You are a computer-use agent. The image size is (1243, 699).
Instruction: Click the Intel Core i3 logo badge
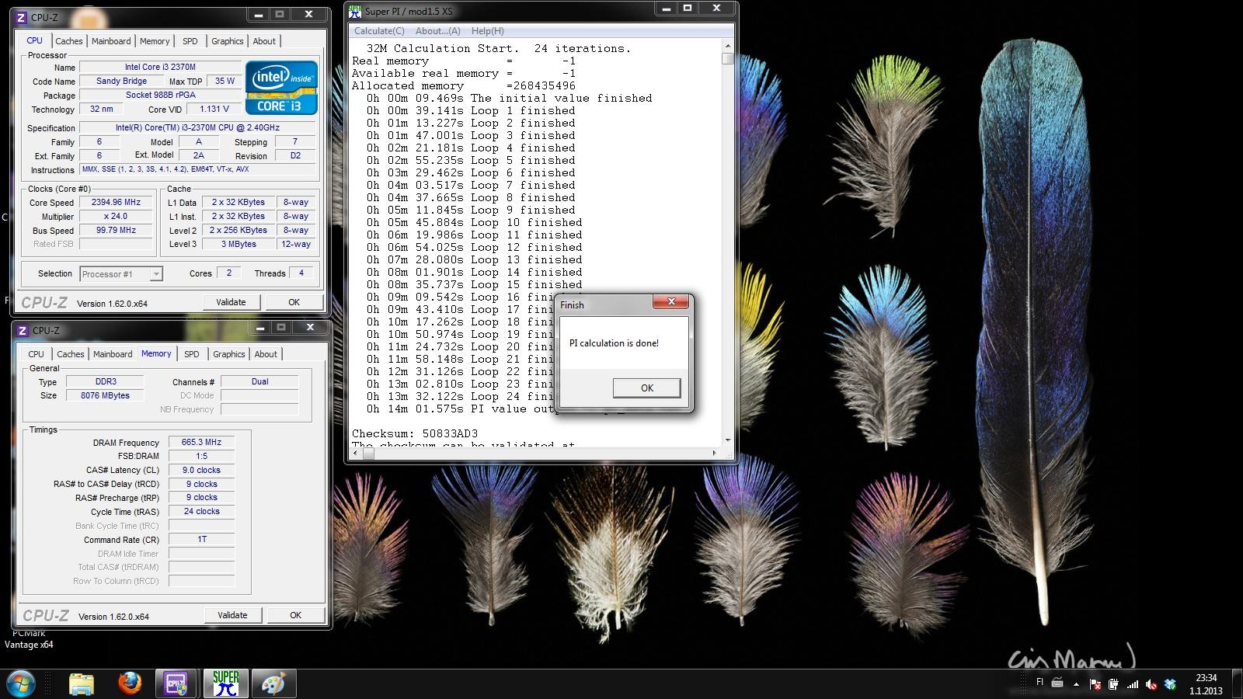click(281, 88)
